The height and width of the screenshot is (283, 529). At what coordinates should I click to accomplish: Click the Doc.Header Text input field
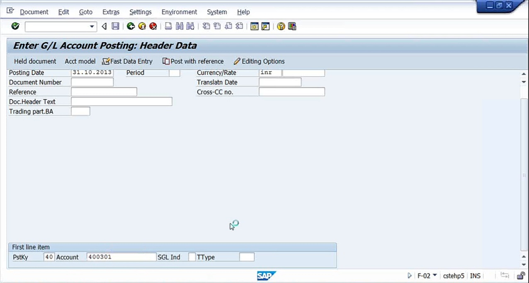coord(121,102)
